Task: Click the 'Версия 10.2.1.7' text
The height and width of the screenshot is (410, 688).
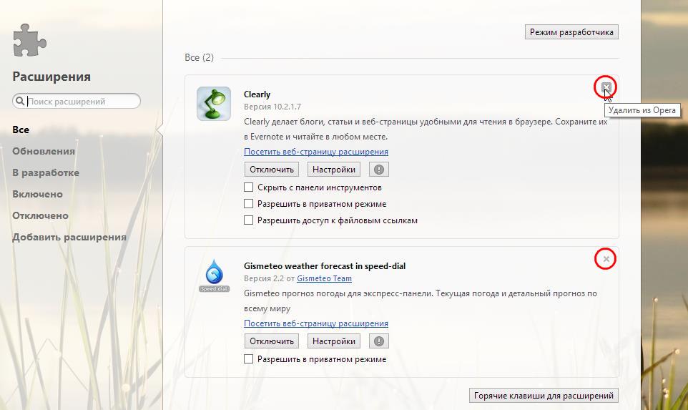Action: (x=272, y=107)
